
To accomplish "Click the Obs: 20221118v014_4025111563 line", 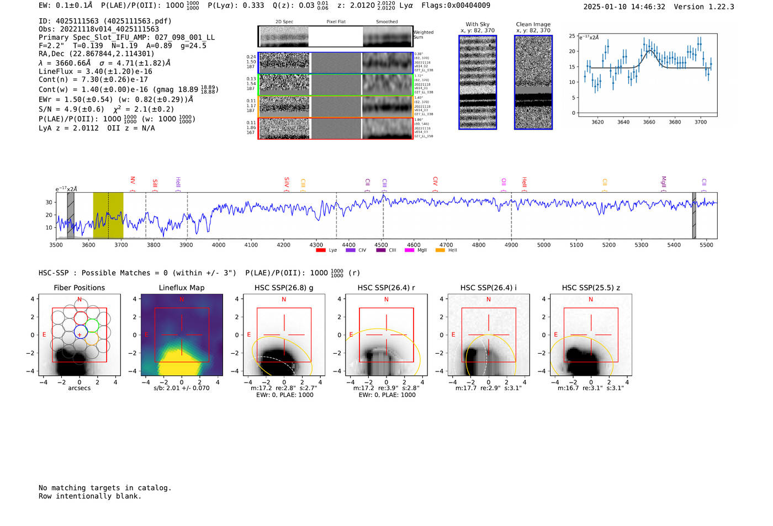I will (99, 29).
